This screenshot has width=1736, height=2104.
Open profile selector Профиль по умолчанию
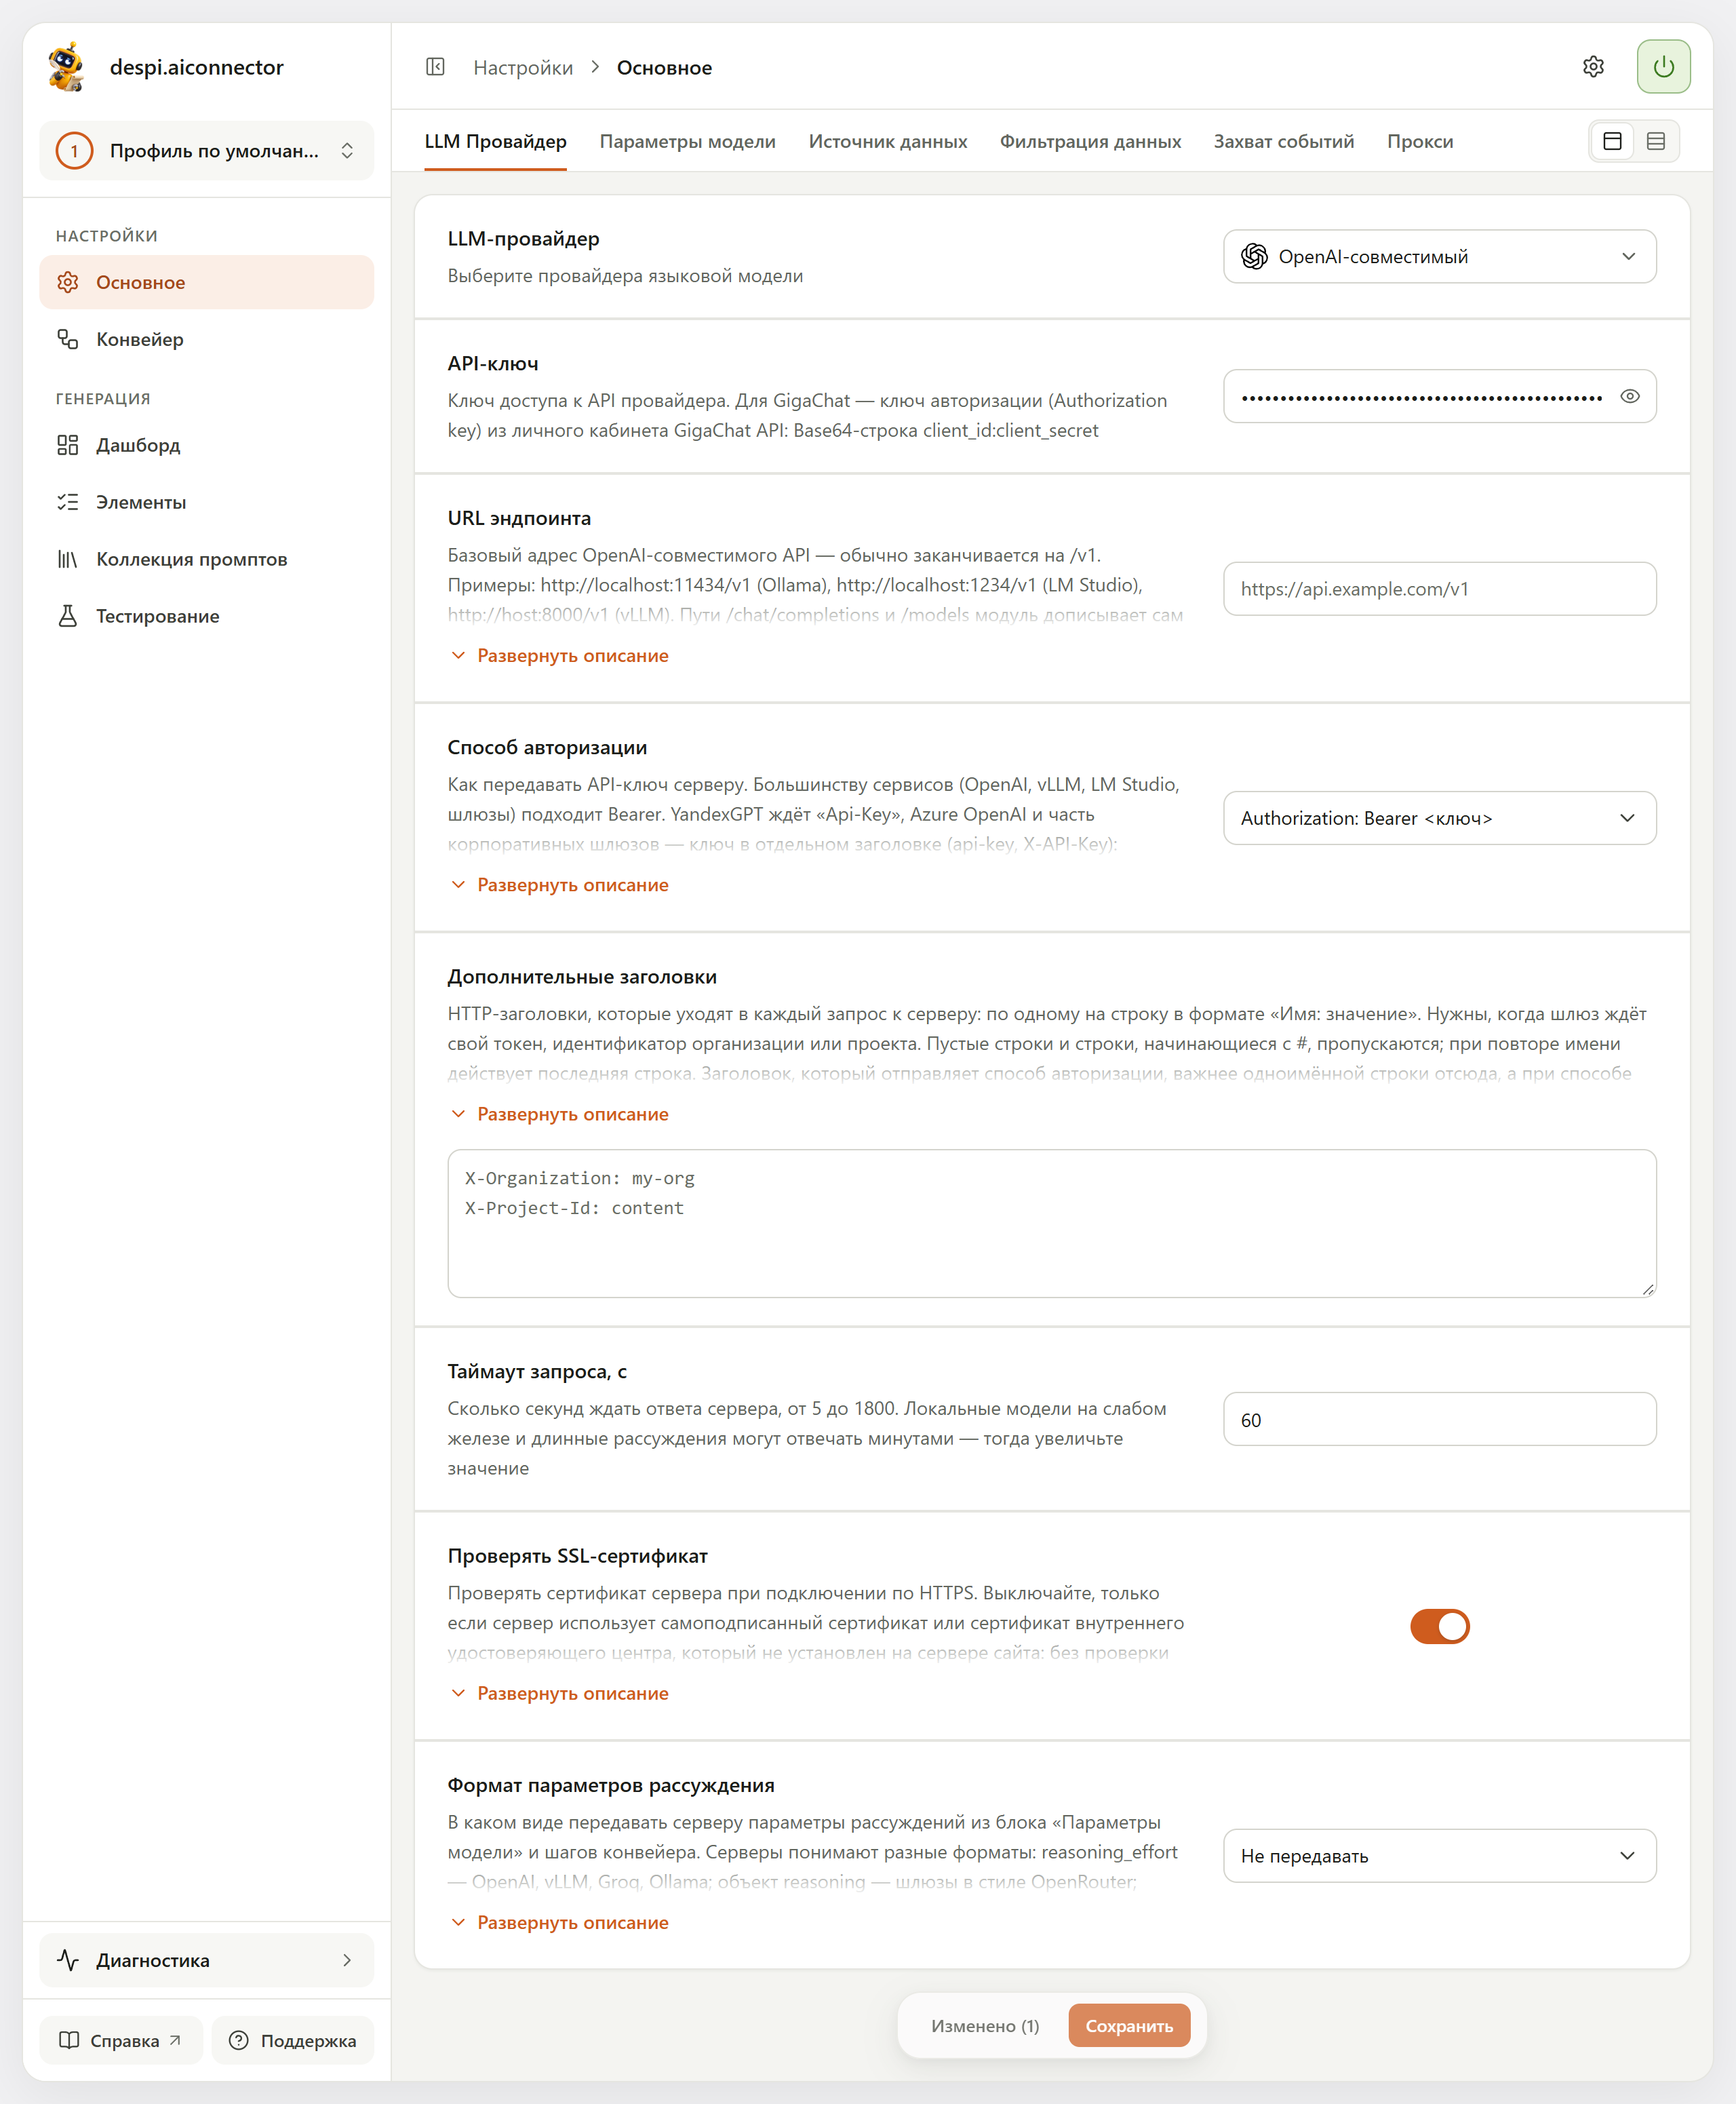click(x=207, y=151)
